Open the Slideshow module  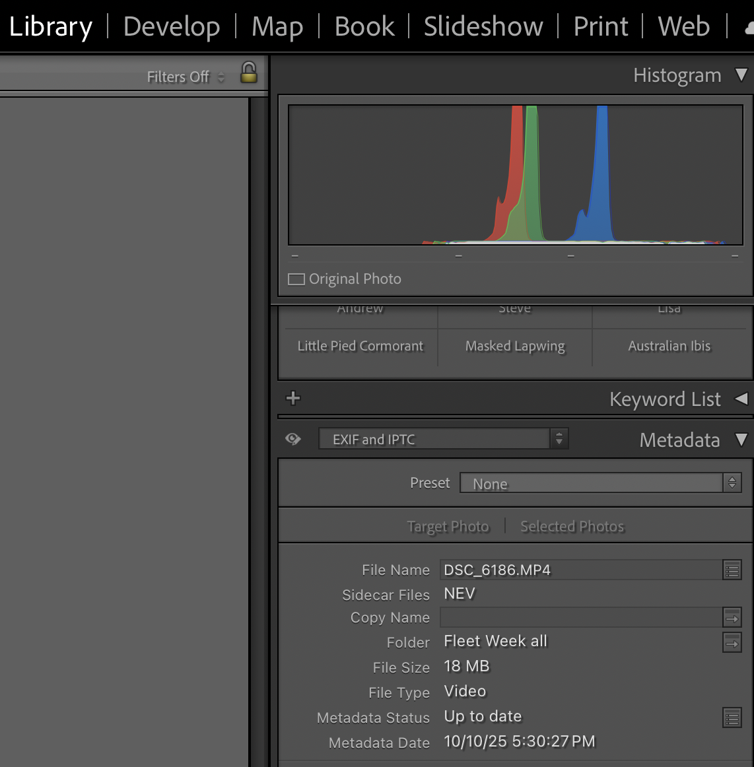(x=483, y=26)
